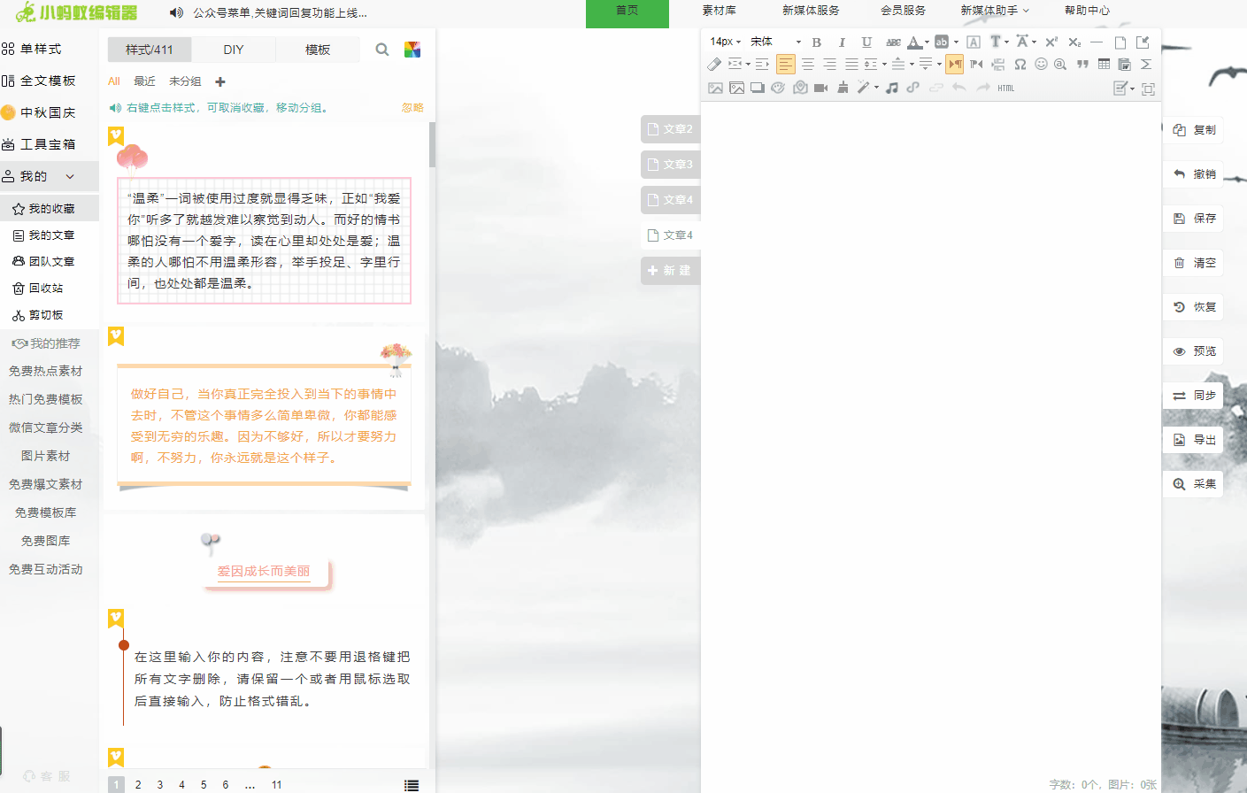The image size is (1247, 793).
Task: Toggle center text alignment
Action: [809, 64]
